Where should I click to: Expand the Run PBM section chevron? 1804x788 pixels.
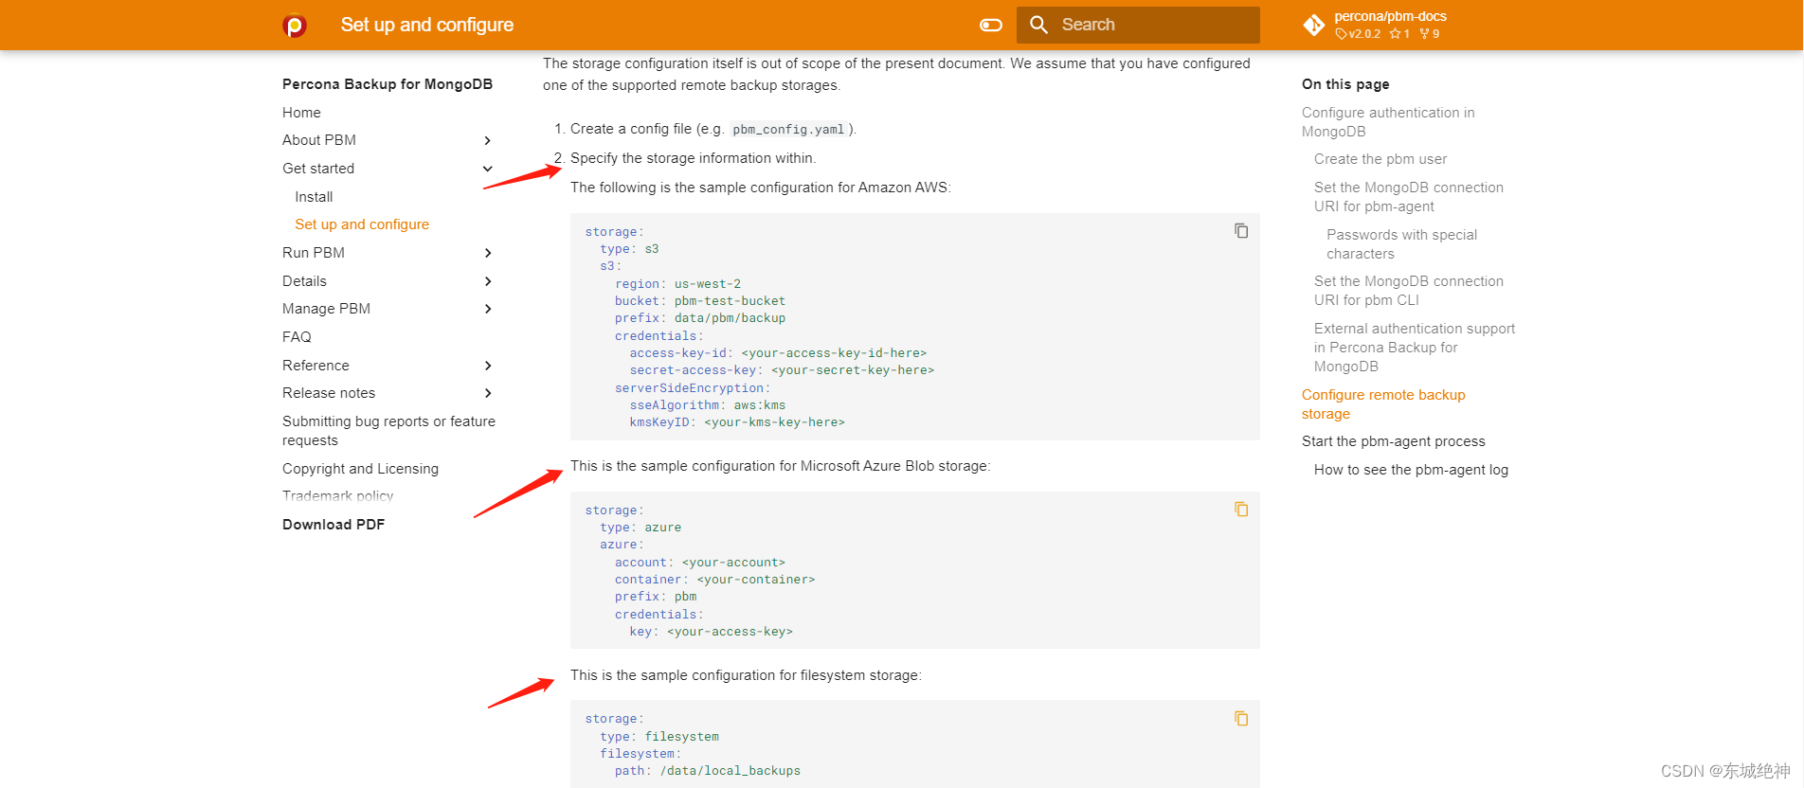click(488, 253)
